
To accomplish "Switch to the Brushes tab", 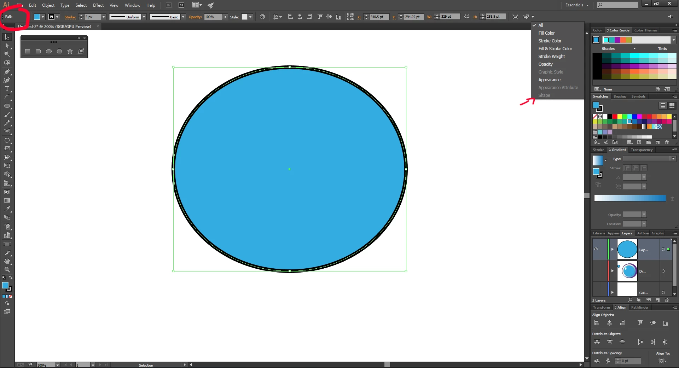I will pos(620,97).
